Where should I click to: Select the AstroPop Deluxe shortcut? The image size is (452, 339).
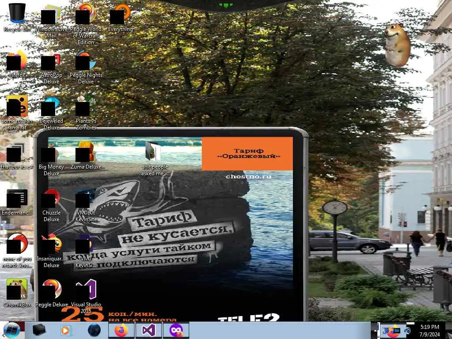point(51,67)
